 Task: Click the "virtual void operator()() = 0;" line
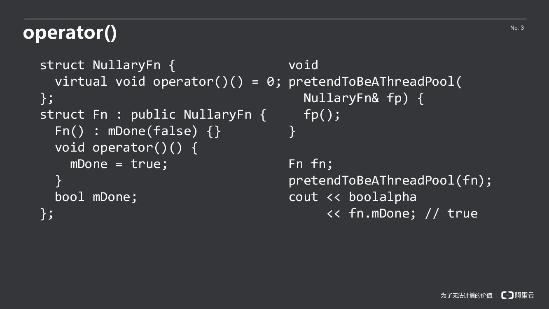tap(168, 82)
